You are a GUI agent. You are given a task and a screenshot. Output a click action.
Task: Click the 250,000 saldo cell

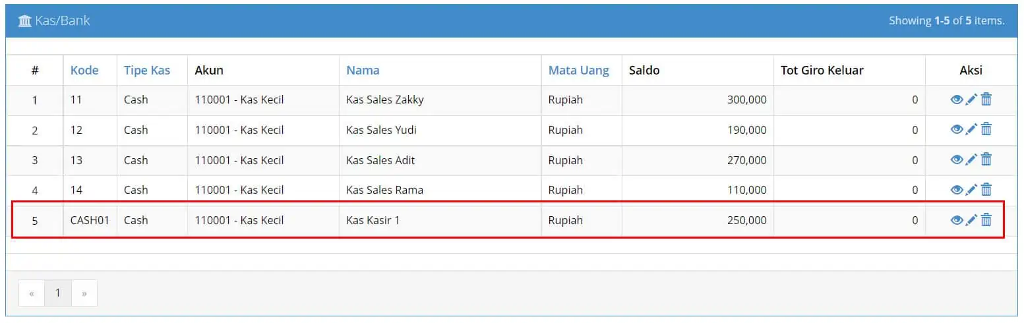click(x=698, y=220)
